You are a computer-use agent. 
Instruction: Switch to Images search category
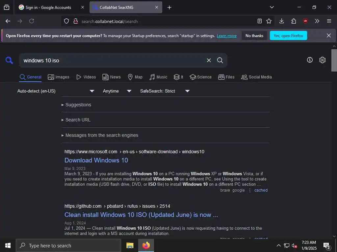pyautogui.click(x=59, y=77)
